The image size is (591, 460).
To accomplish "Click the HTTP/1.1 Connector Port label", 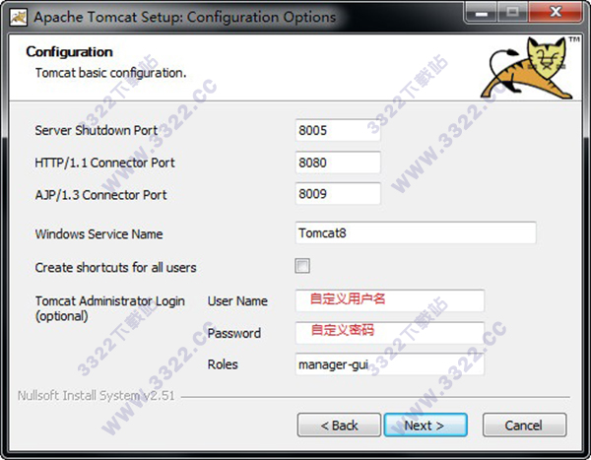I will click(104, 163).
